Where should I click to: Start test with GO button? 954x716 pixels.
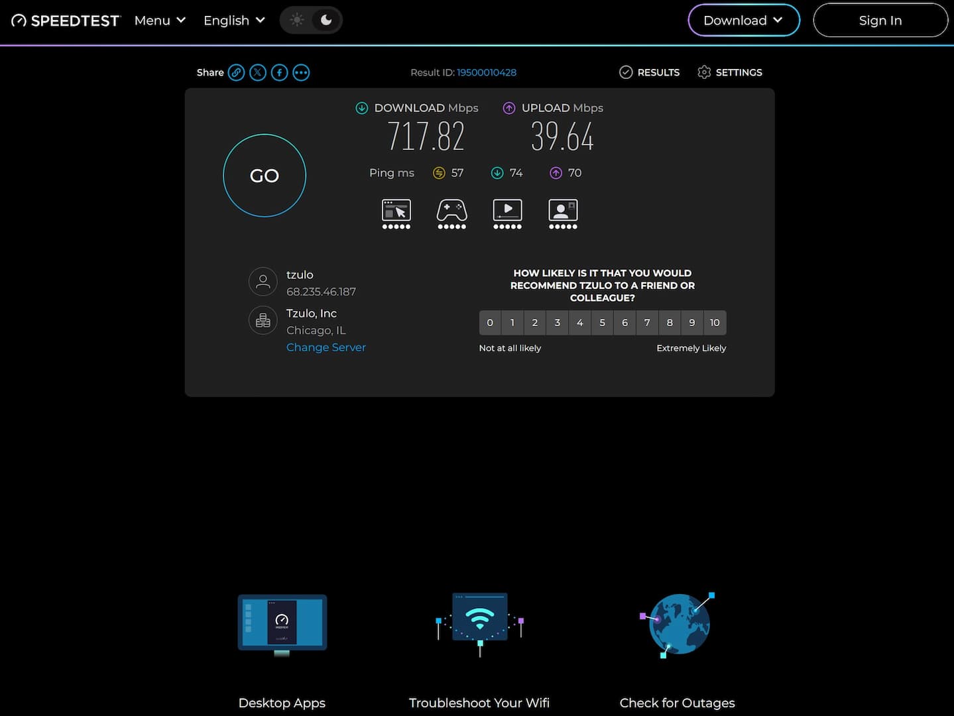(265, 176)
